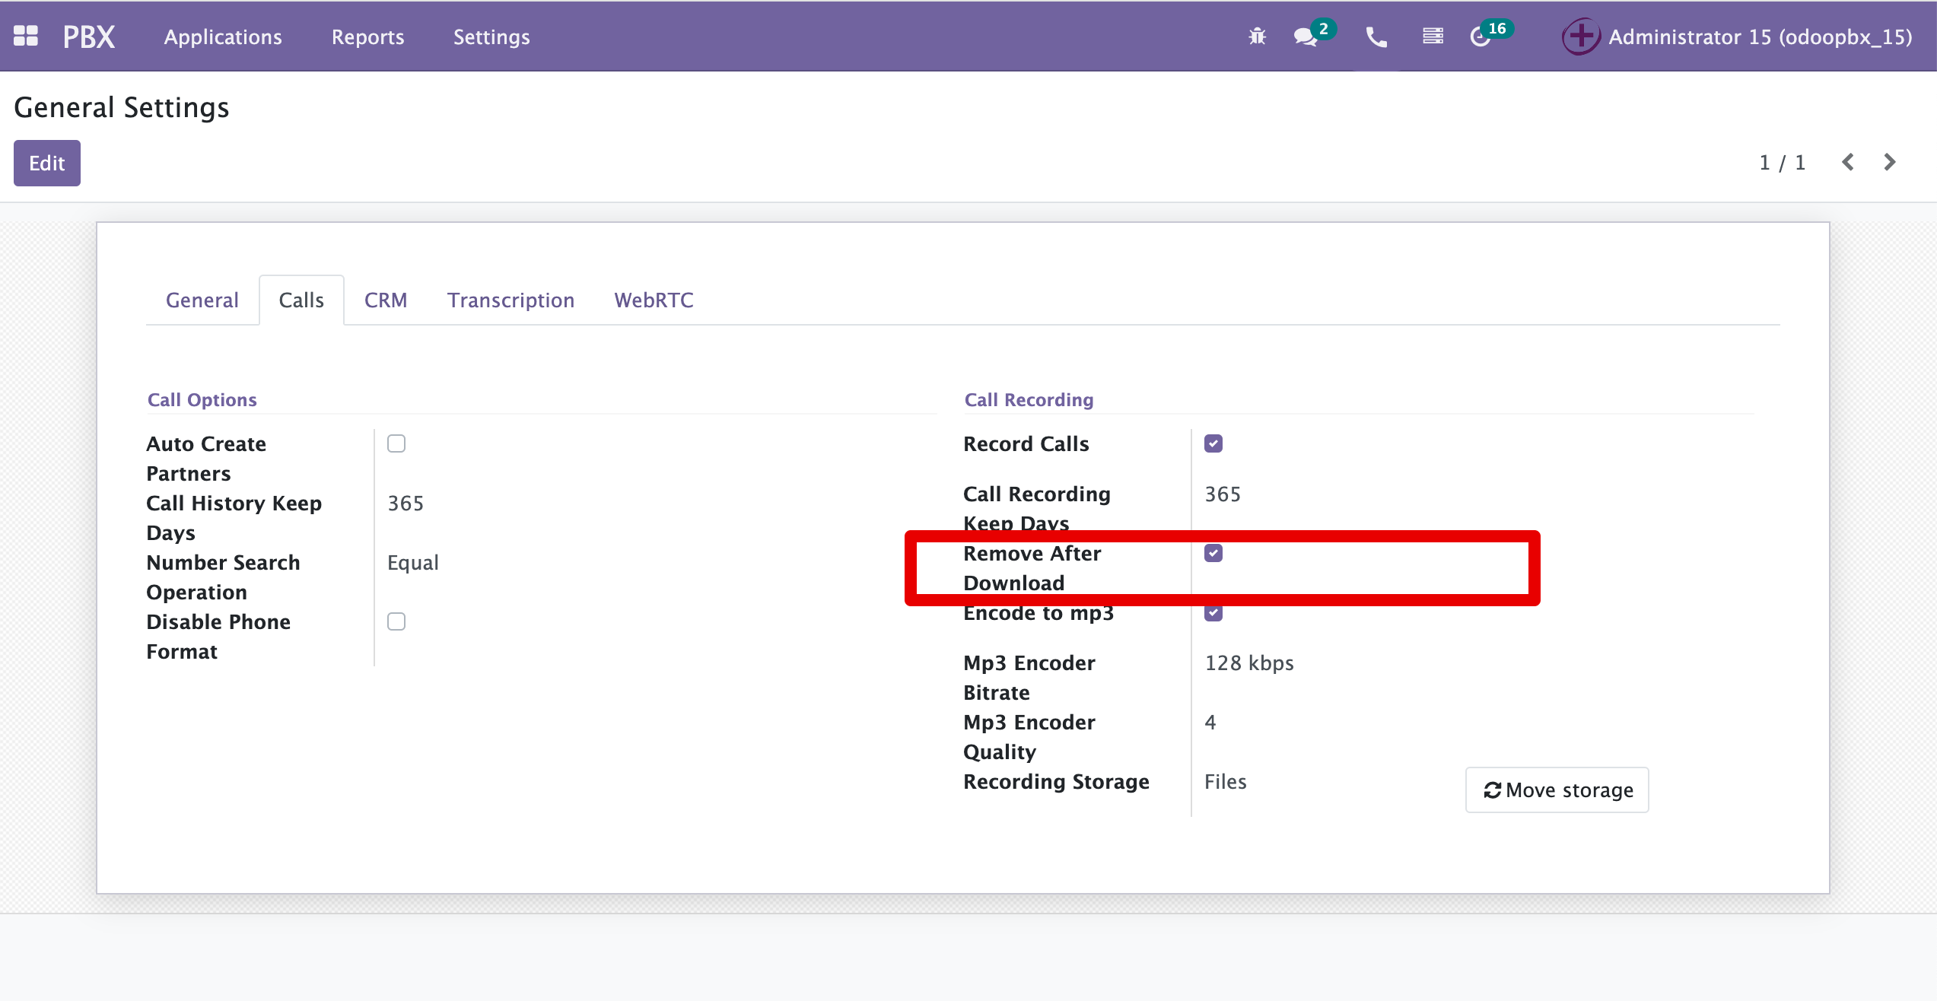1937x1001 pixels.
Task: Toggle Remove After Download checkbox
Action: point(1213,553)
